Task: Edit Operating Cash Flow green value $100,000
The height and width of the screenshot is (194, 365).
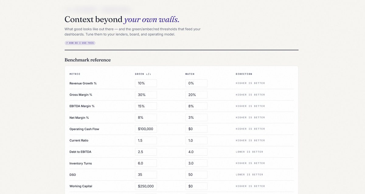Action: coord(146,129)
